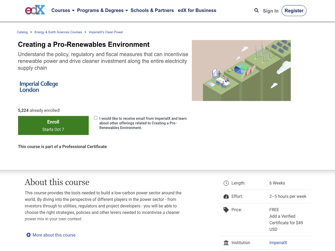The width and height of the screenshot is (335, 251).
Task: Click the '2–5 hours per week' value
Action: [x=288, y=196]
